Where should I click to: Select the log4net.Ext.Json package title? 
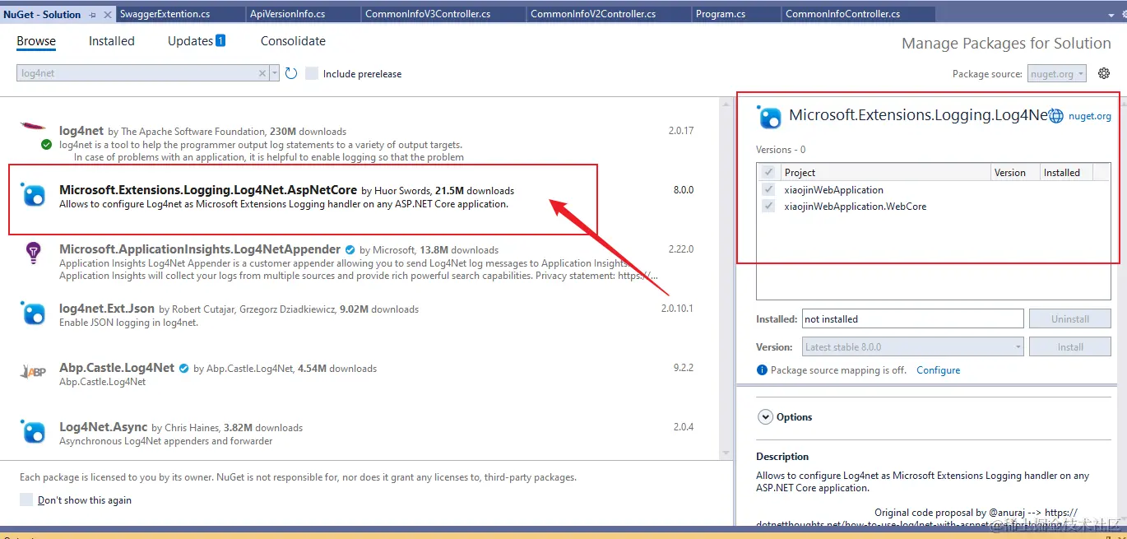(107, 308)
